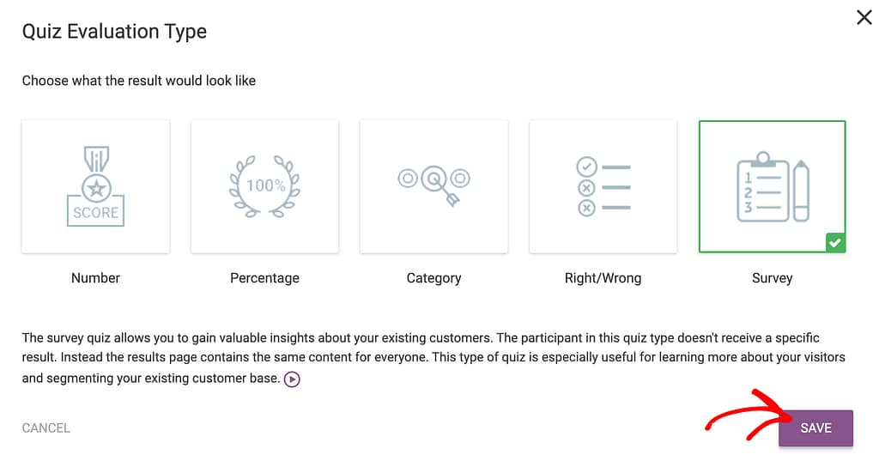Click the Number label

pyautogui.click(x=95, y=278)
